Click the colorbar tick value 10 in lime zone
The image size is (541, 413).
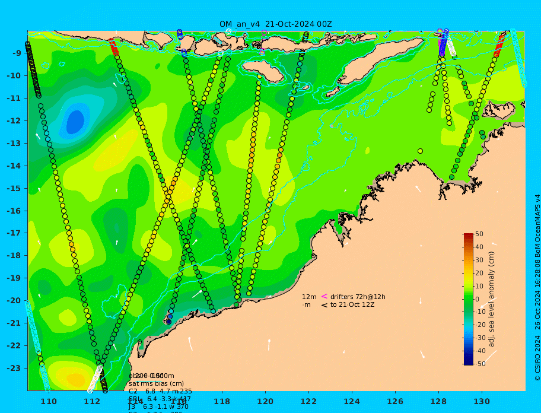coord(479,287)
